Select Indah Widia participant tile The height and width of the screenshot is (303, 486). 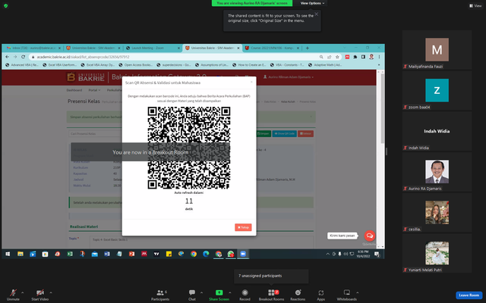437,131
